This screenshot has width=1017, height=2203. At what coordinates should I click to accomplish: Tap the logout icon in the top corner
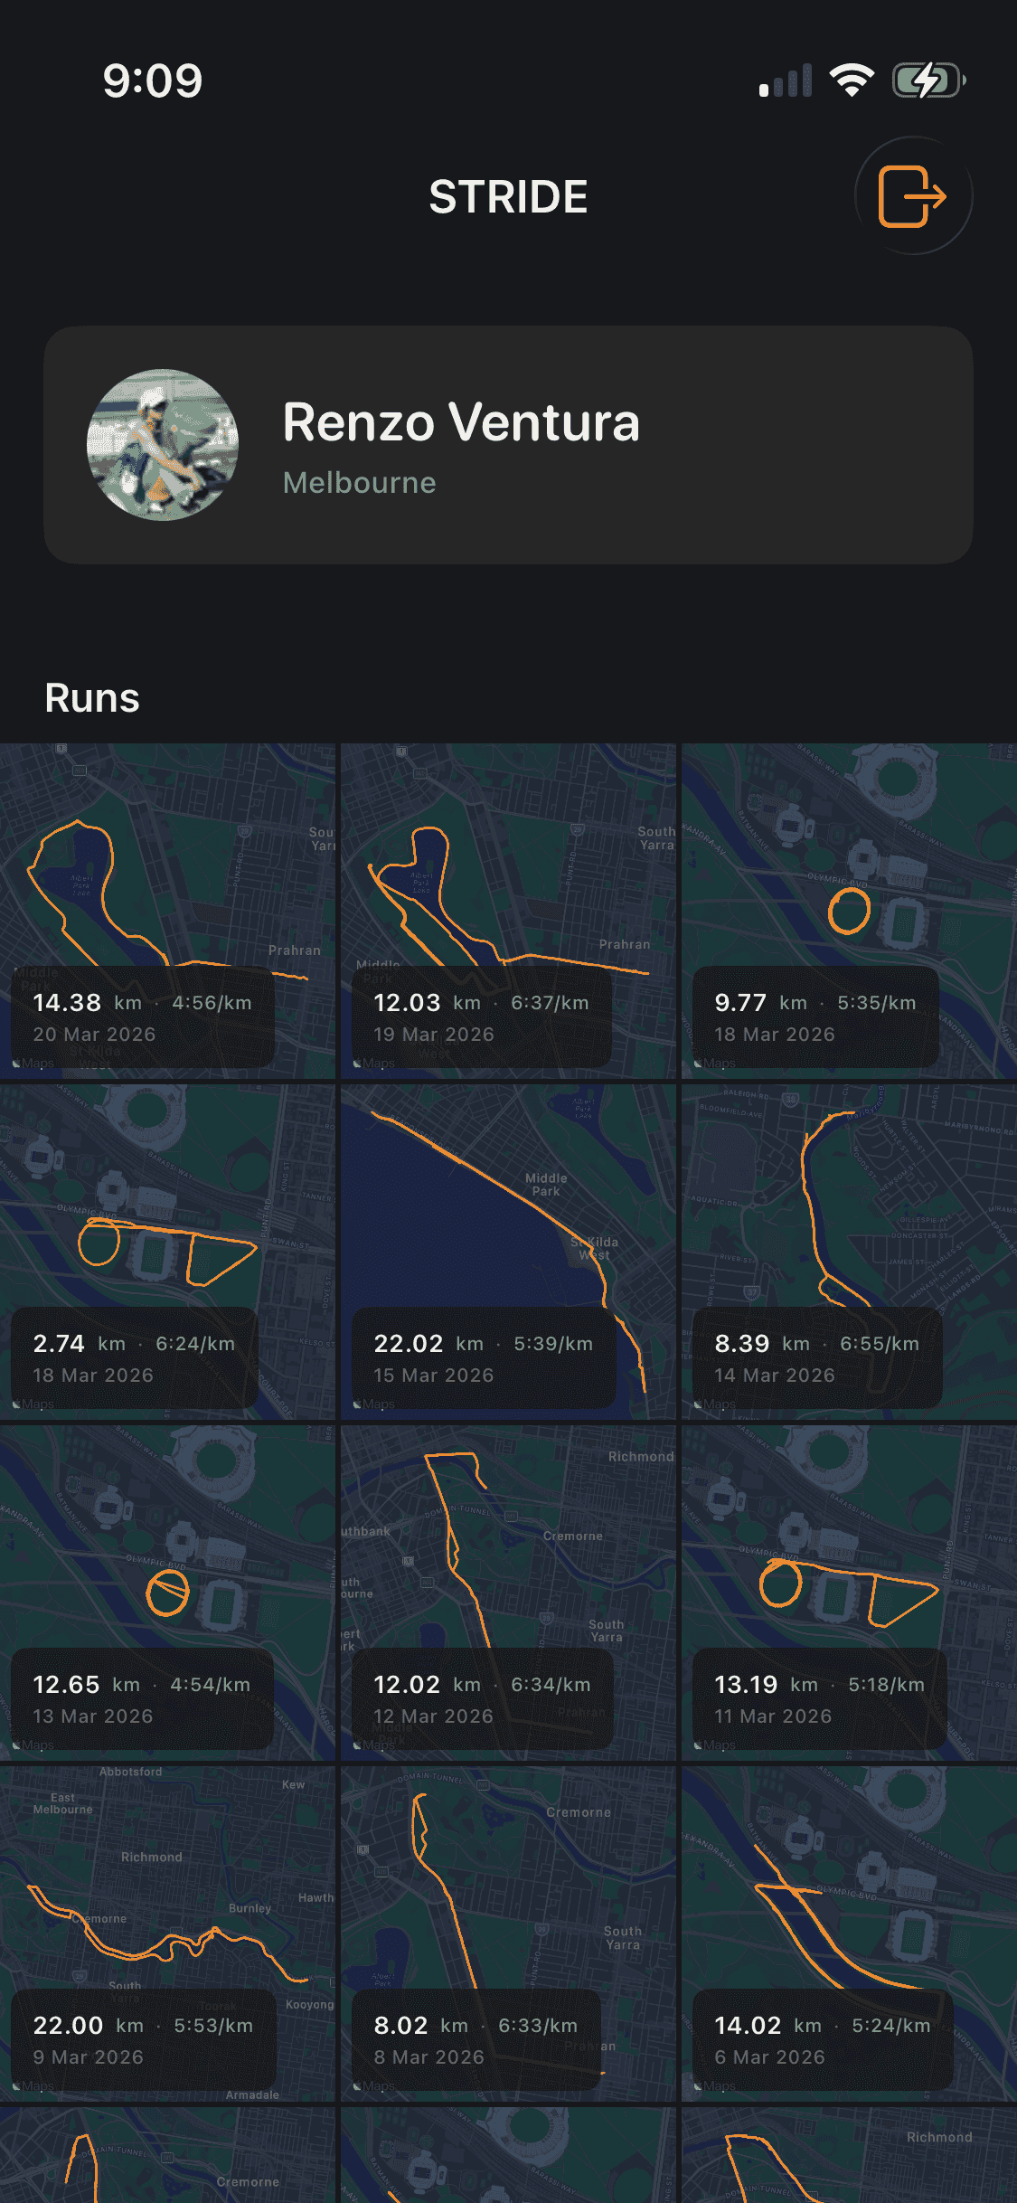tap(912, 194)
